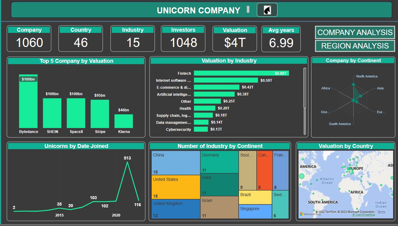Click the Fintech bar in Valuation by Industry
This screenshot has height=226, width=398.
241,73
